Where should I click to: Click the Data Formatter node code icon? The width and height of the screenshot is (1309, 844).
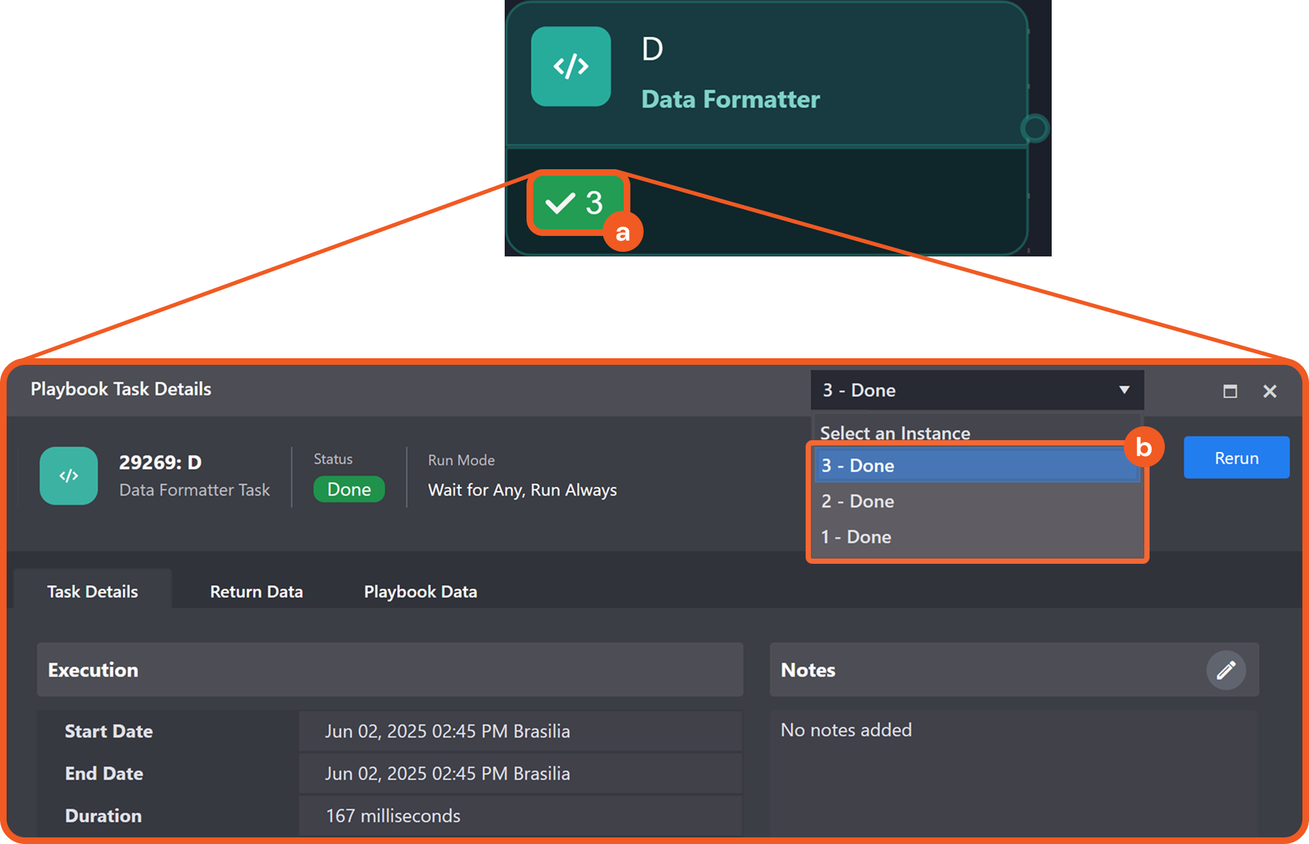pyautogui.click(x=570, y=67)
